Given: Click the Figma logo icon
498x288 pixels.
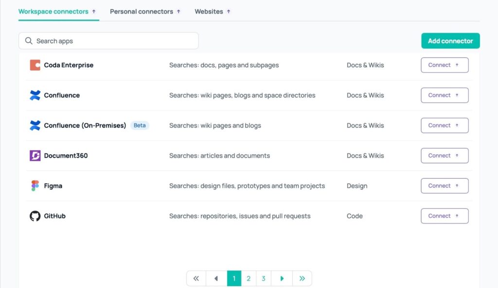Looking at the screenshot, I should 35,186.
